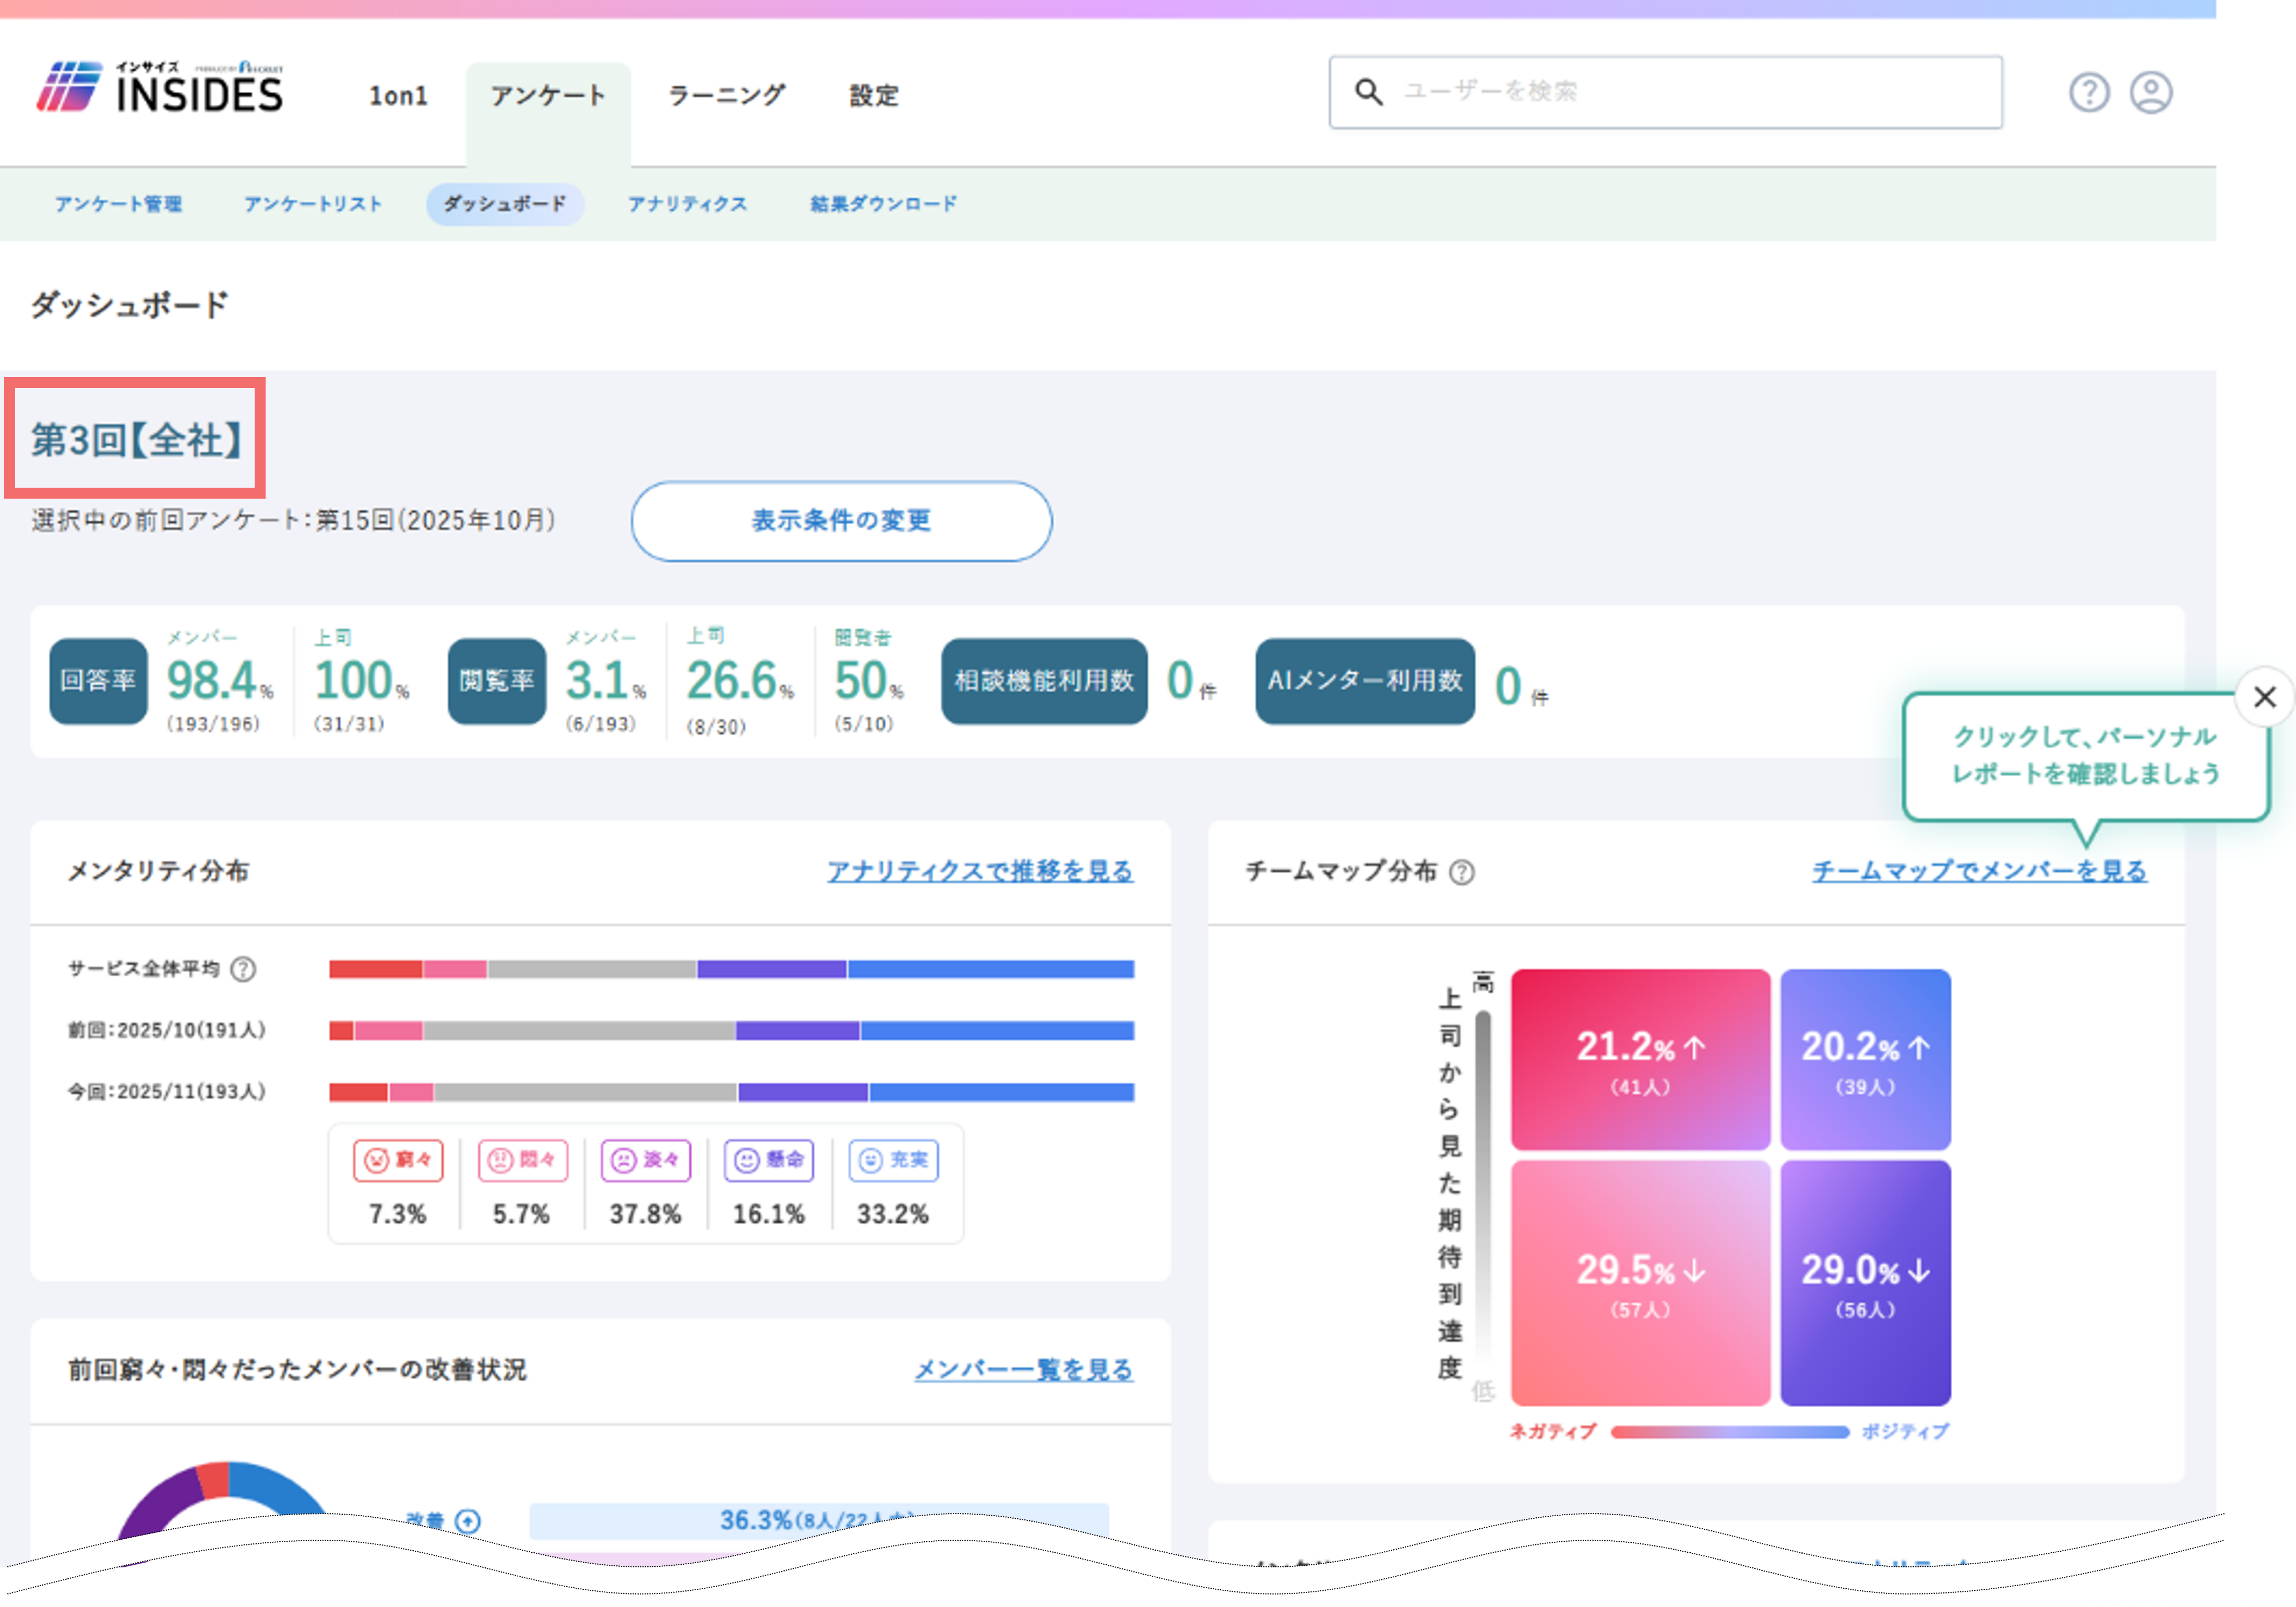This screenshot has height=1607, width=2296.
Task: Open チームマップでメンバーを見る link
Action: tap(1979, 872)
